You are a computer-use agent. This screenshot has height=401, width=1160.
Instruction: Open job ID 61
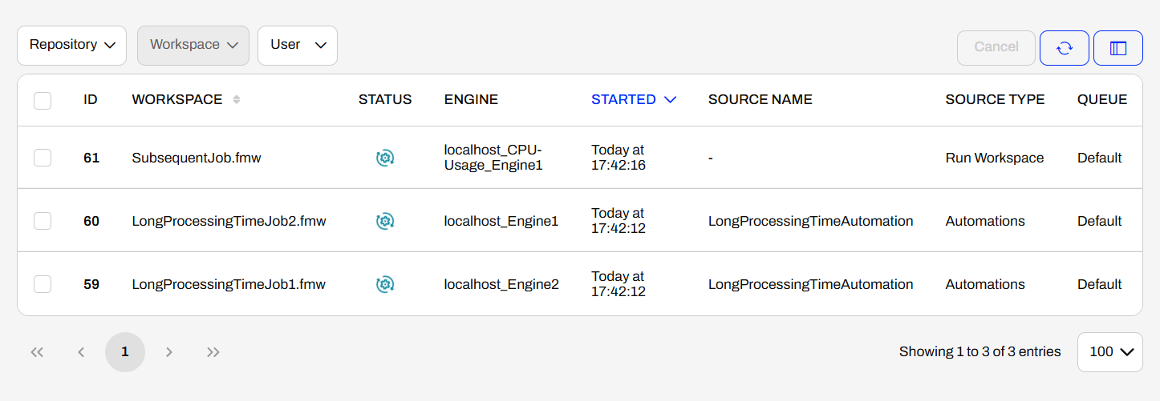click(91, 158)
